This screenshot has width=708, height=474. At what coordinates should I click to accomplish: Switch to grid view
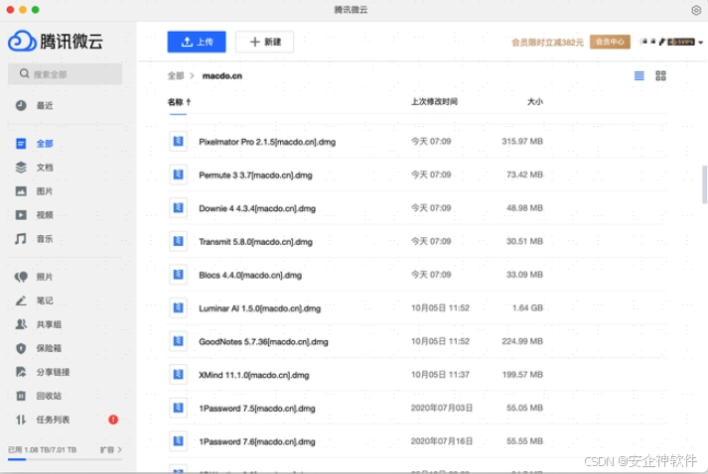point(660,75)
